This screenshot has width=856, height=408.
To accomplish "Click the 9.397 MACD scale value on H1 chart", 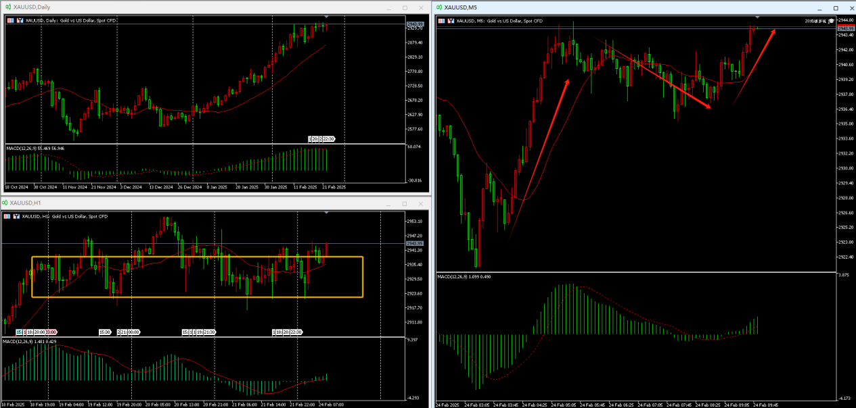I will point(412,340).
